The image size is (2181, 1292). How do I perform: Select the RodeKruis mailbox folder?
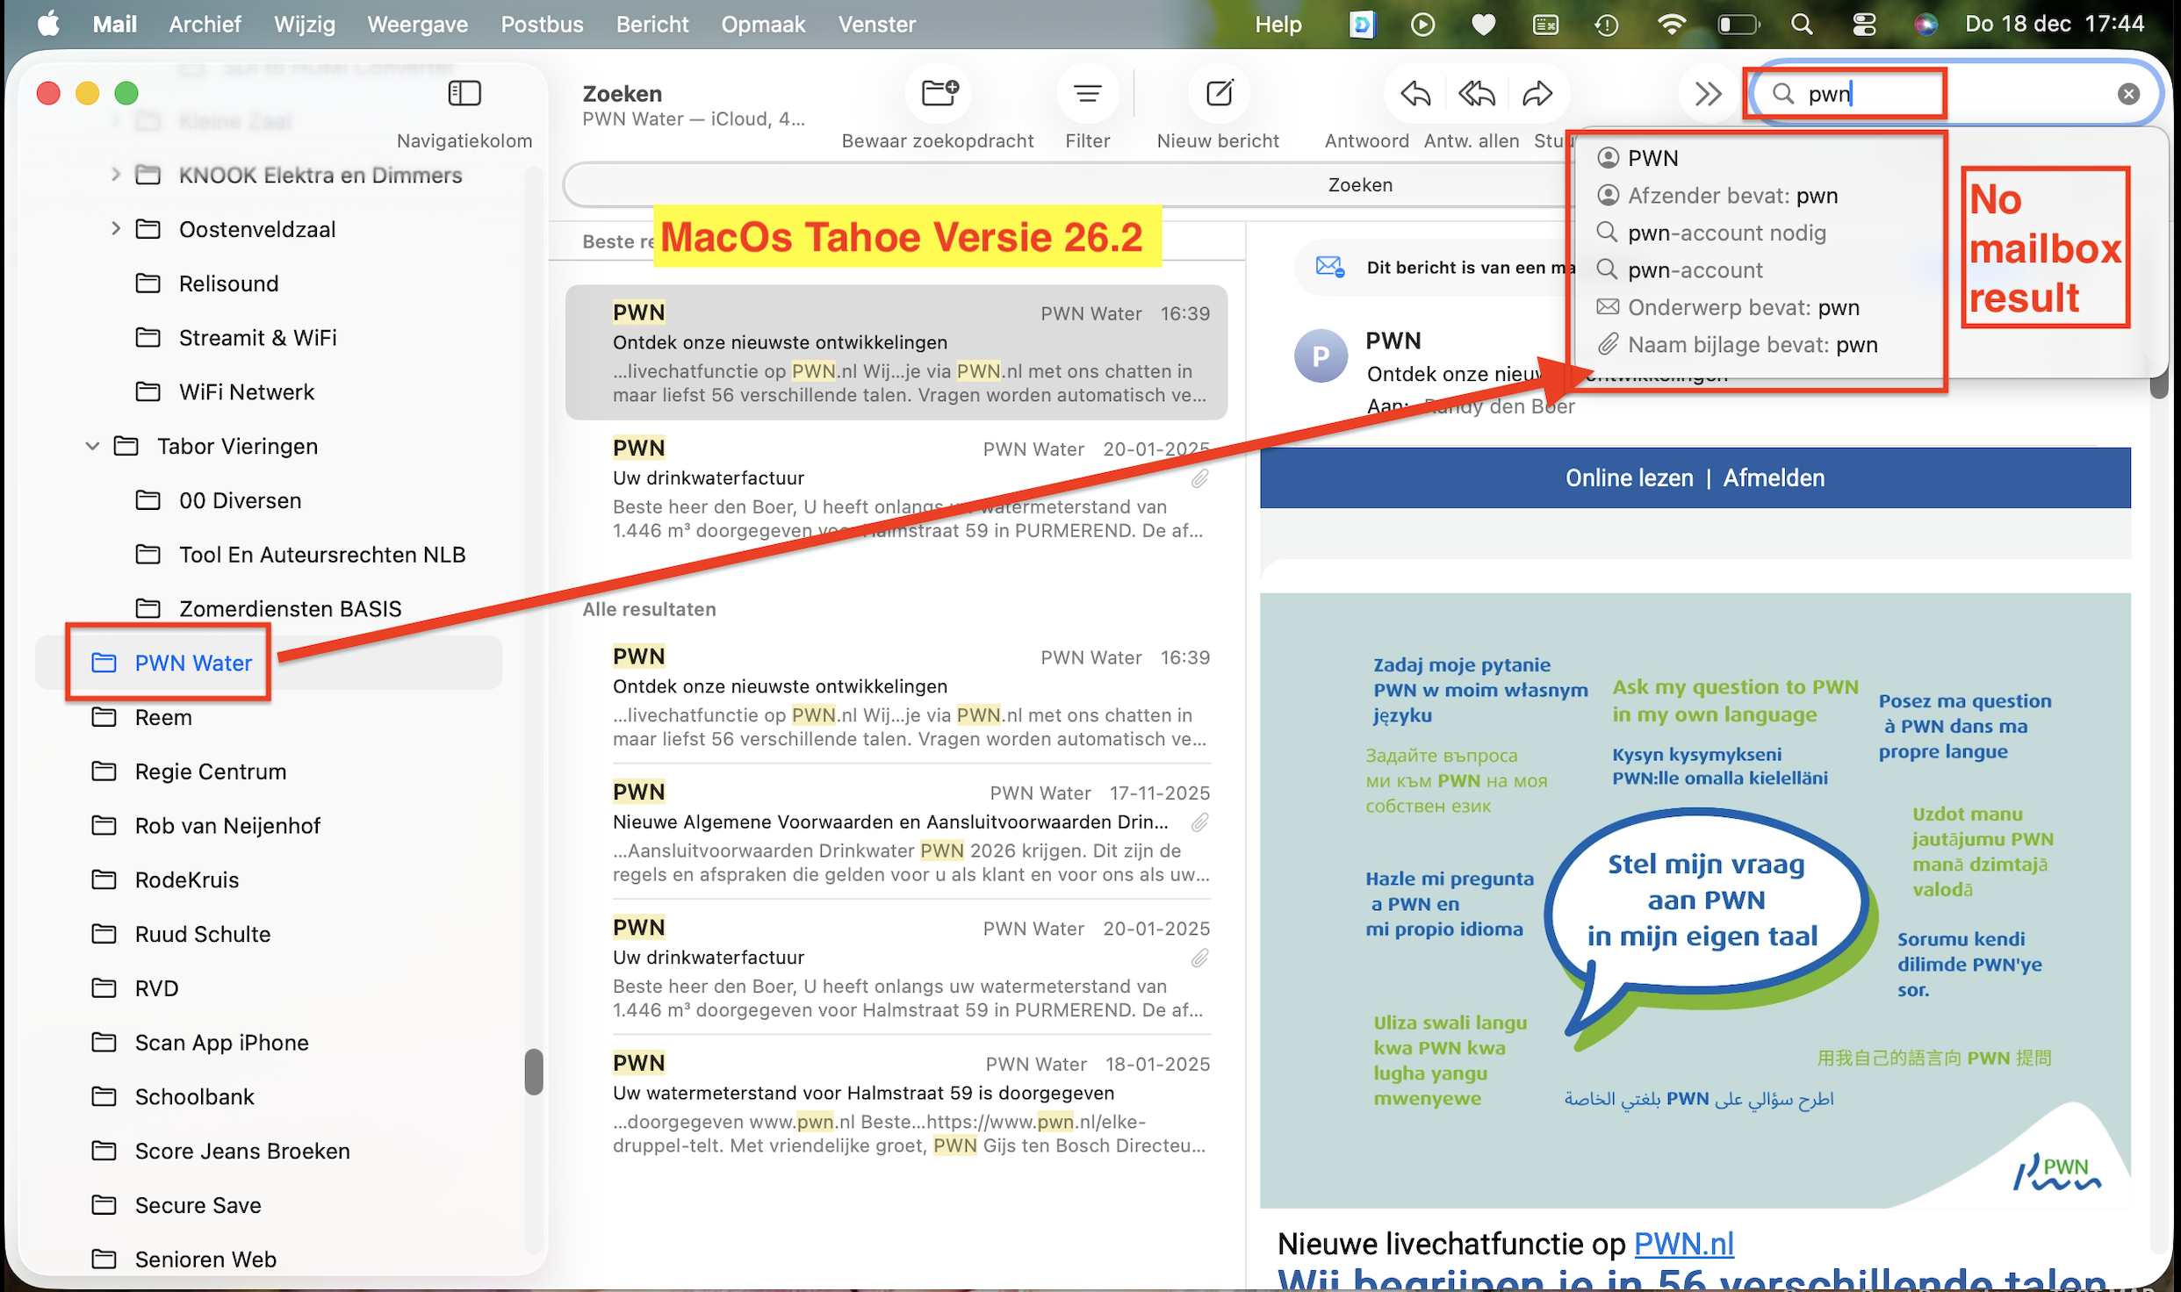186,879
